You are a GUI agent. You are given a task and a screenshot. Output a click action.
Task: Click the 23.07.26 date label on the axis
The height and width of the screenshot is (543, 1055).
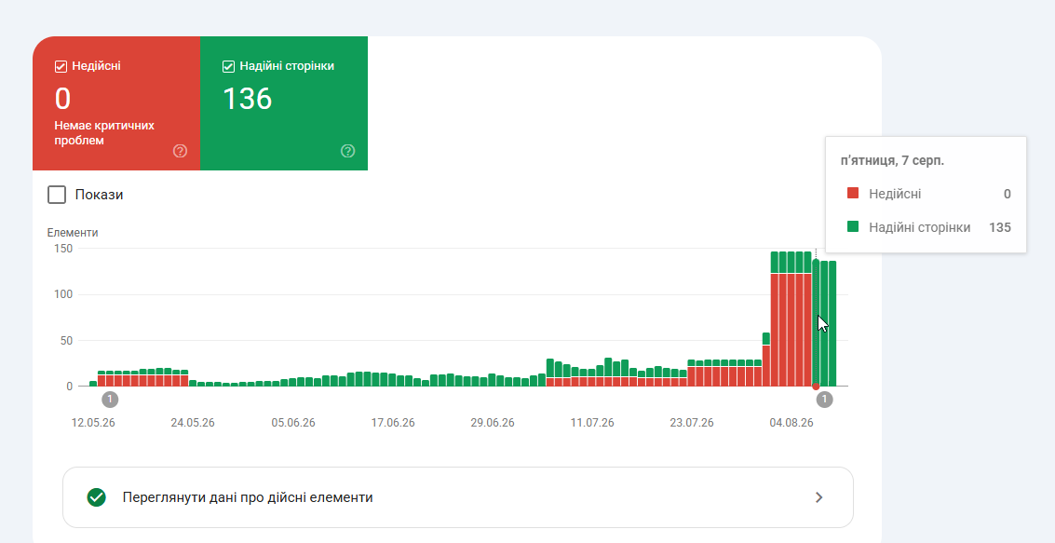[x=692, y=423]
